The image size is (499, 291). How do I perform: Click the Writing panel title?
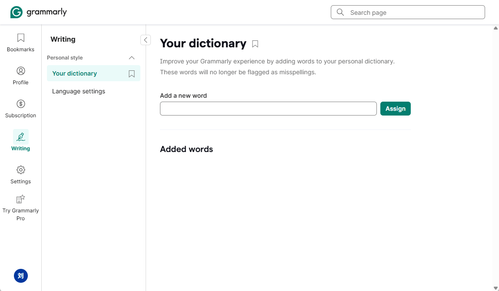pos(63,40)
